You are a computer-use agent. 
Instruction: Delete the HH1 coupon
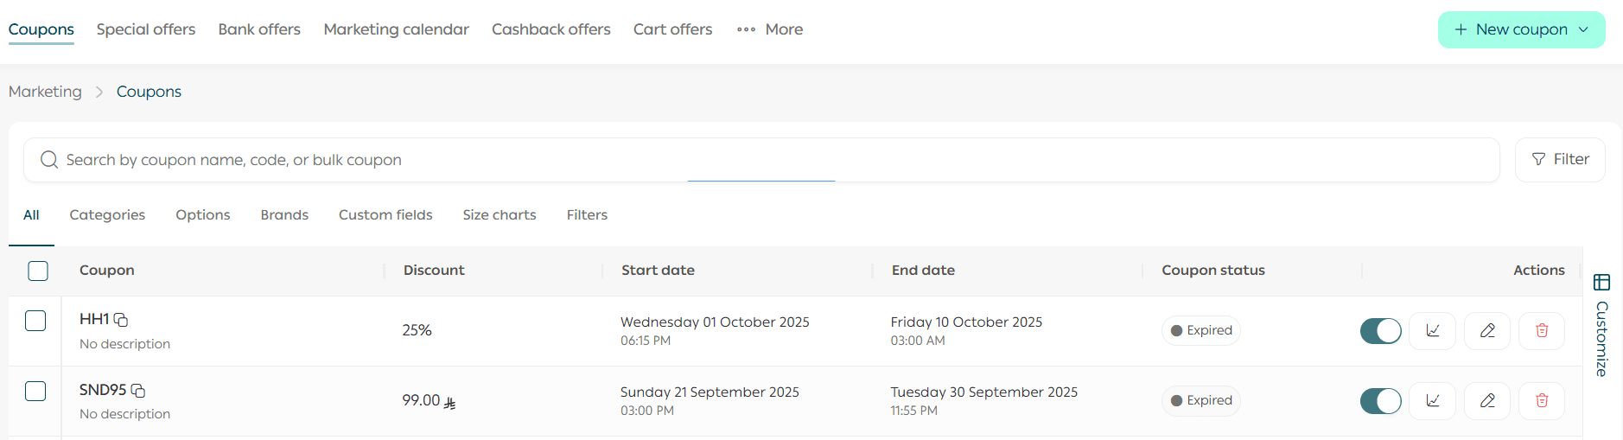tap(1542, 330)
